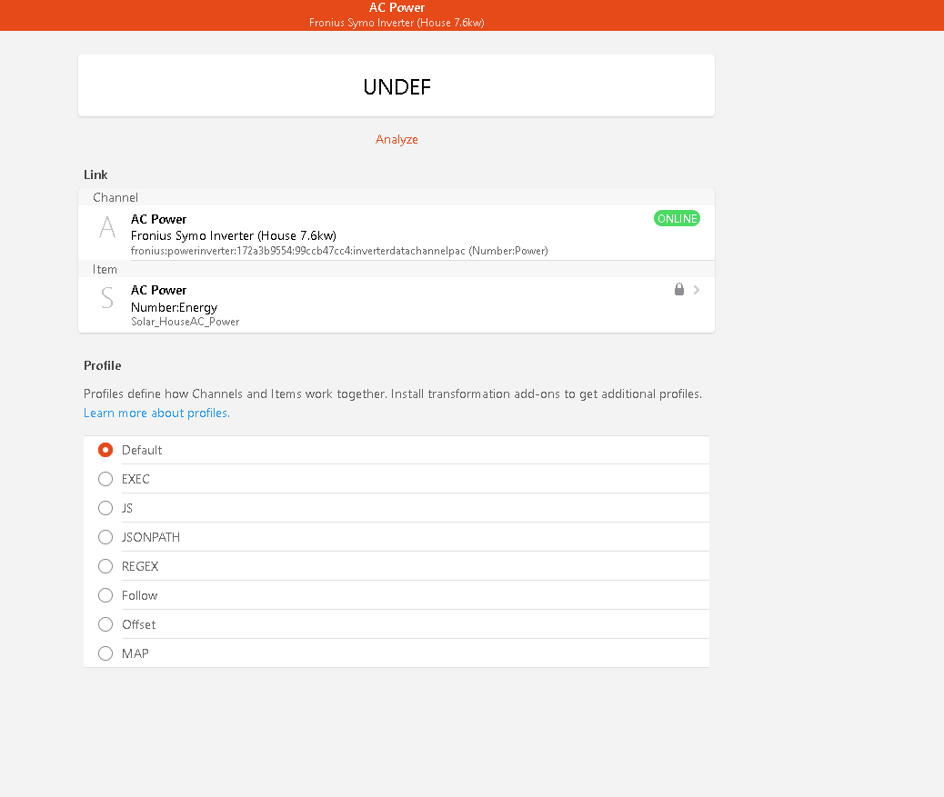Select the Default profile radio button
The image size is (944, 797).
pos(105,450)
